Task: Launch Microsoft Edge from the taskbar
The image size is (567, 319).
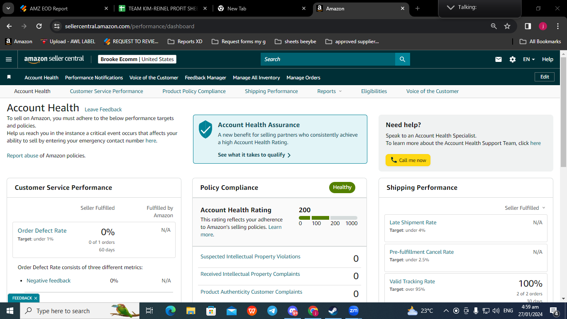Action: (171, 311)
